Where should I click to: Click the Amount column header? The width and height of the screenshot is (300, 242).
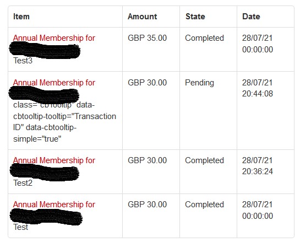(143, 17)
